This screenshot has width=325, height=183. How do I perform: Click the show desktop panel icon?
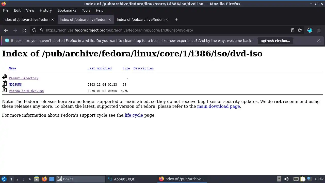pos(52,179)
